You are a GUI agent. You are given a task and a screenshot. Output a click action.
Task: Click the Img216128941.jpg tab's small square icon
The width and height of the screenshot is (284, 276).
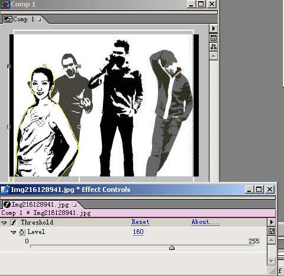click(x=75, y=205)
